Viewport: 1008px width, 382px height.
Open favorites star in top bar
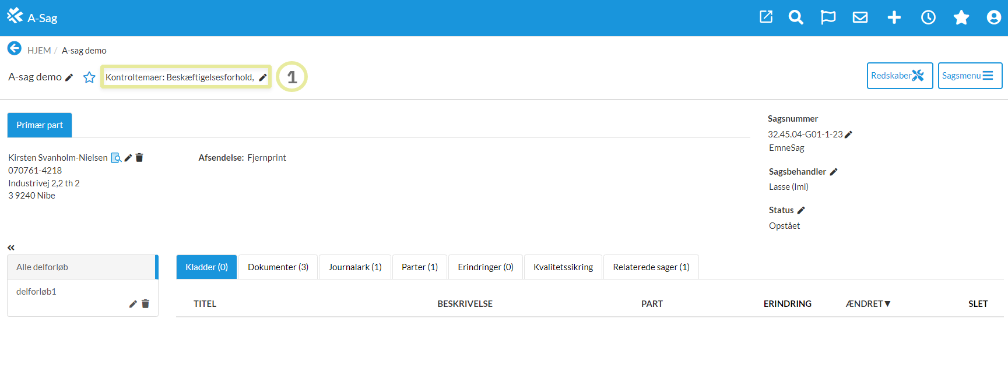(x=961, y=17)
